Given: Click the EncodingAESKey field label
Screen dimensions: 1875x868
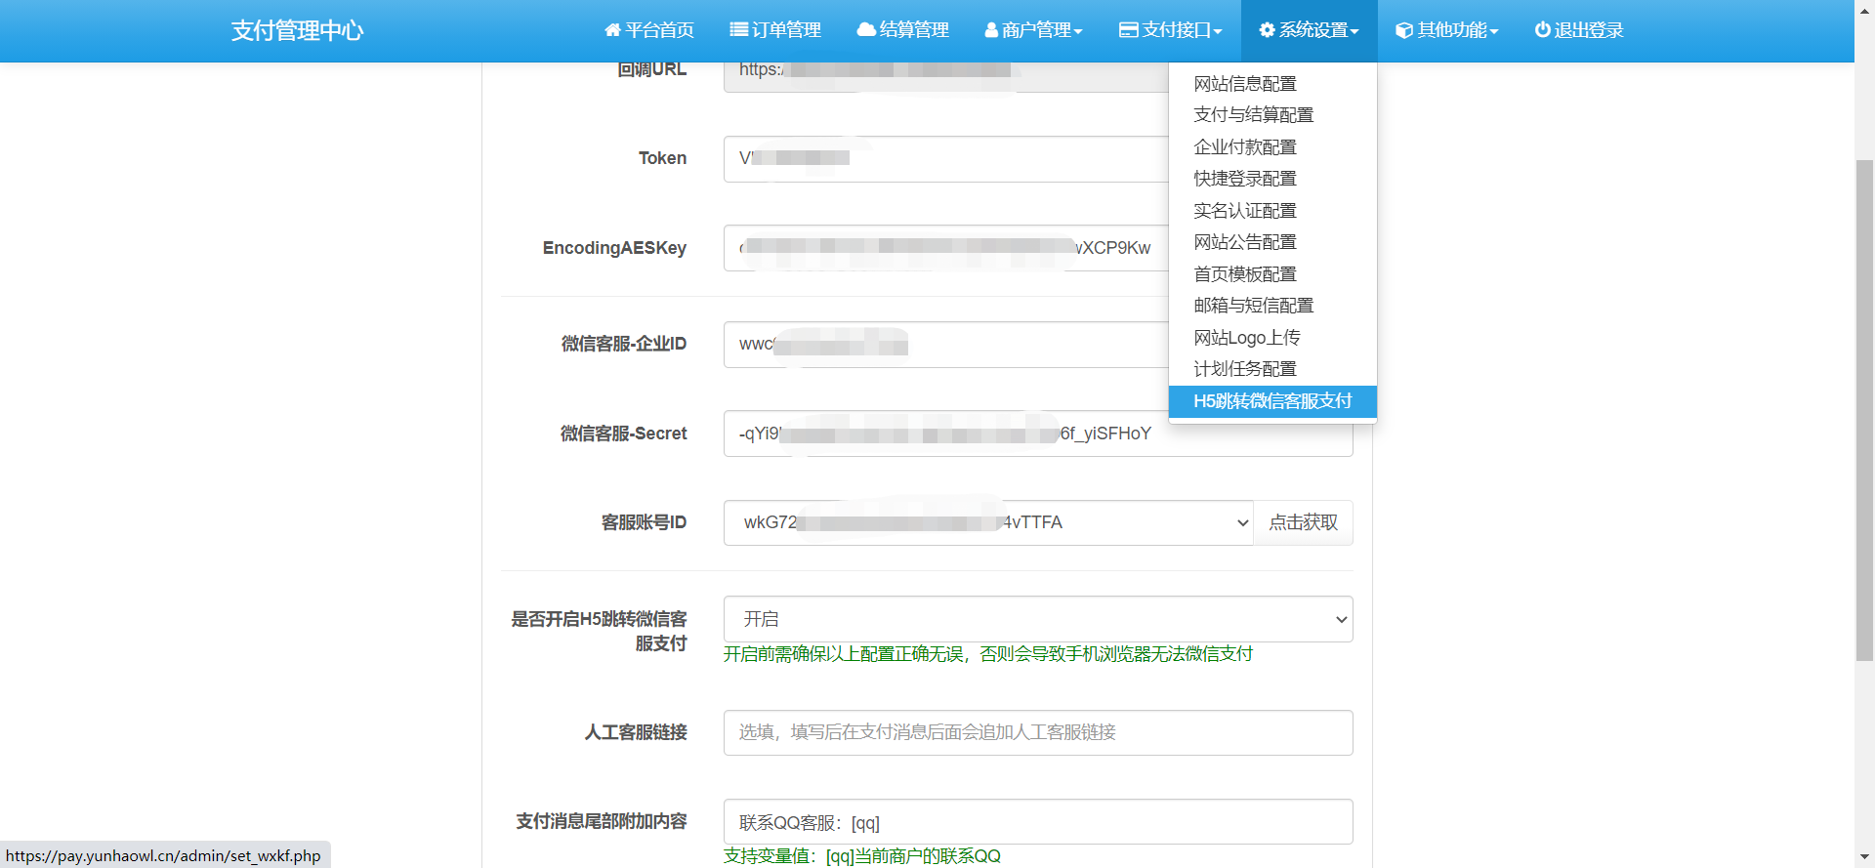Looking at the screenshot, I should coord(614,248).
